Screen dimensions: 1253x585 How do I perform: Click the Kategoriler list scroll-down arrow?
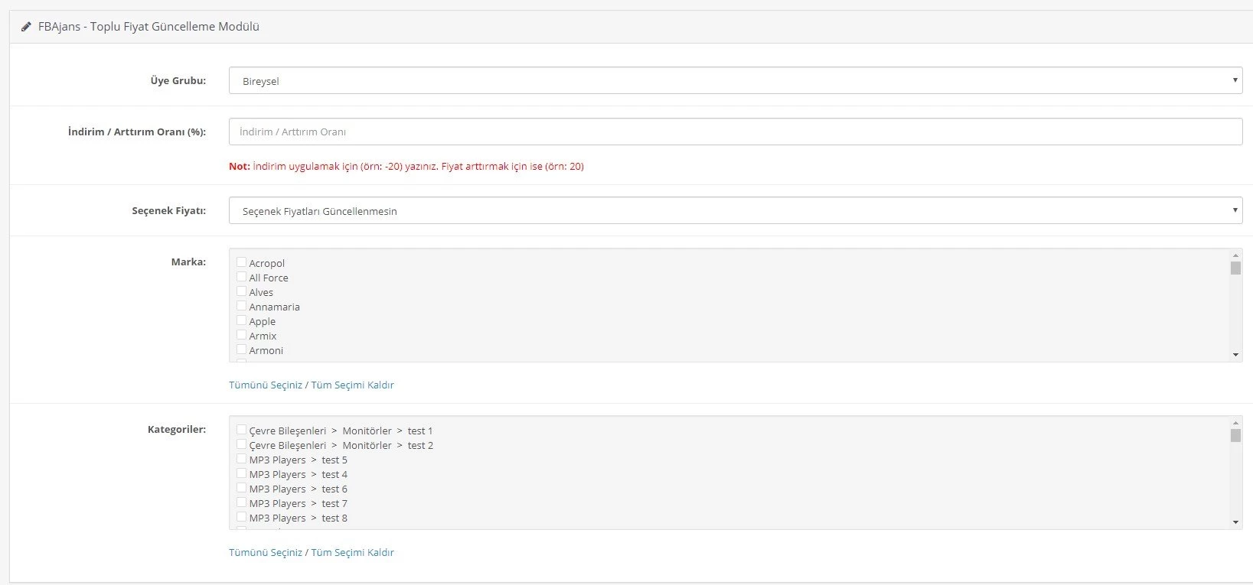1235,522
